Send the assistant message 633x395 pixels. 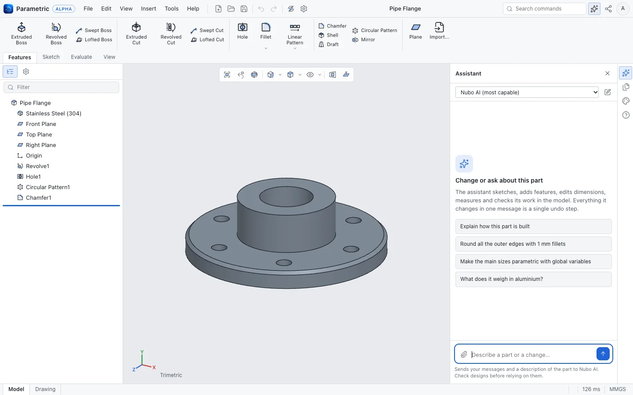click(x=603, y=354)
